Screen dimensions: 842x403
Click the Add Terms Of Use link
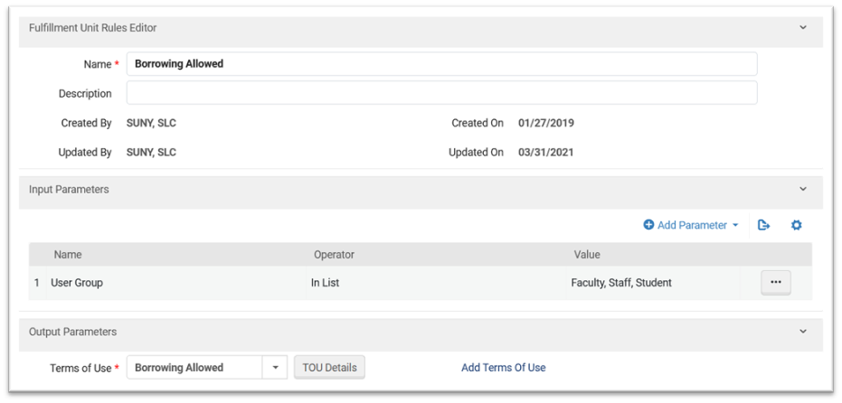503,368
